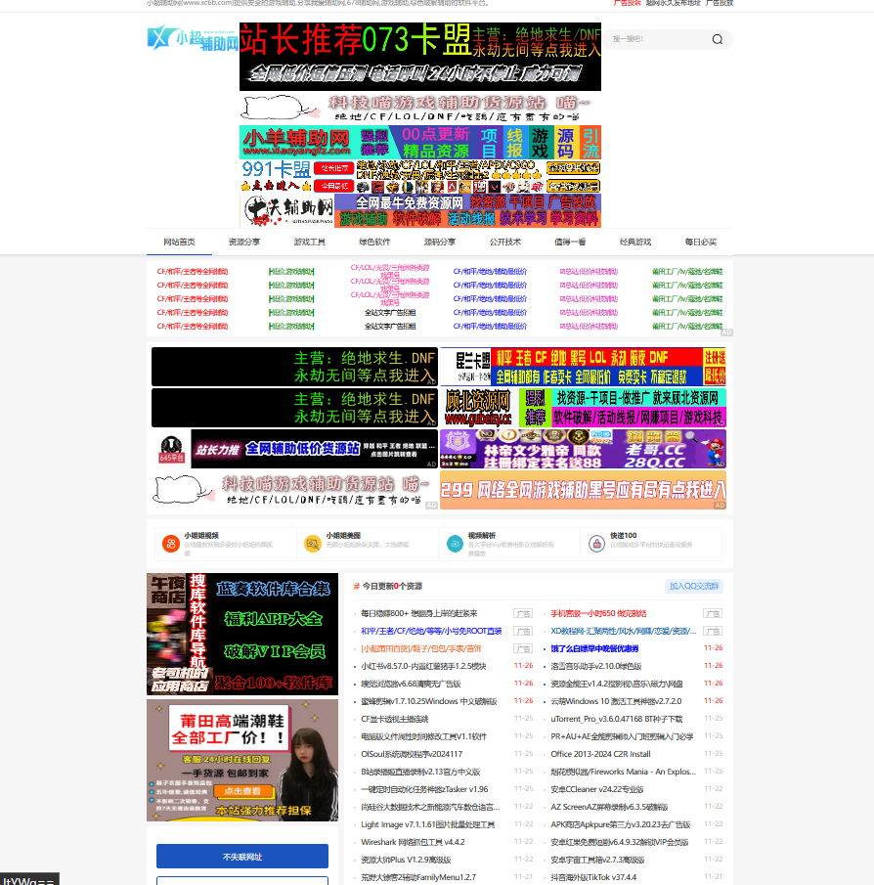Open the 经典游戏 category

[x=635, y=243]
